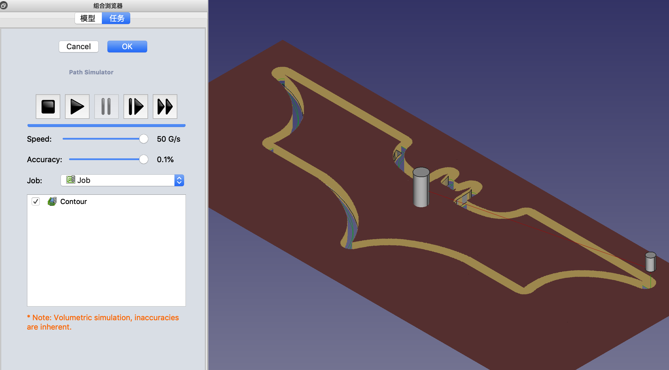Click the Speed slider handle
The height and width of the screenshot is (370, 669).
point(143,139)
